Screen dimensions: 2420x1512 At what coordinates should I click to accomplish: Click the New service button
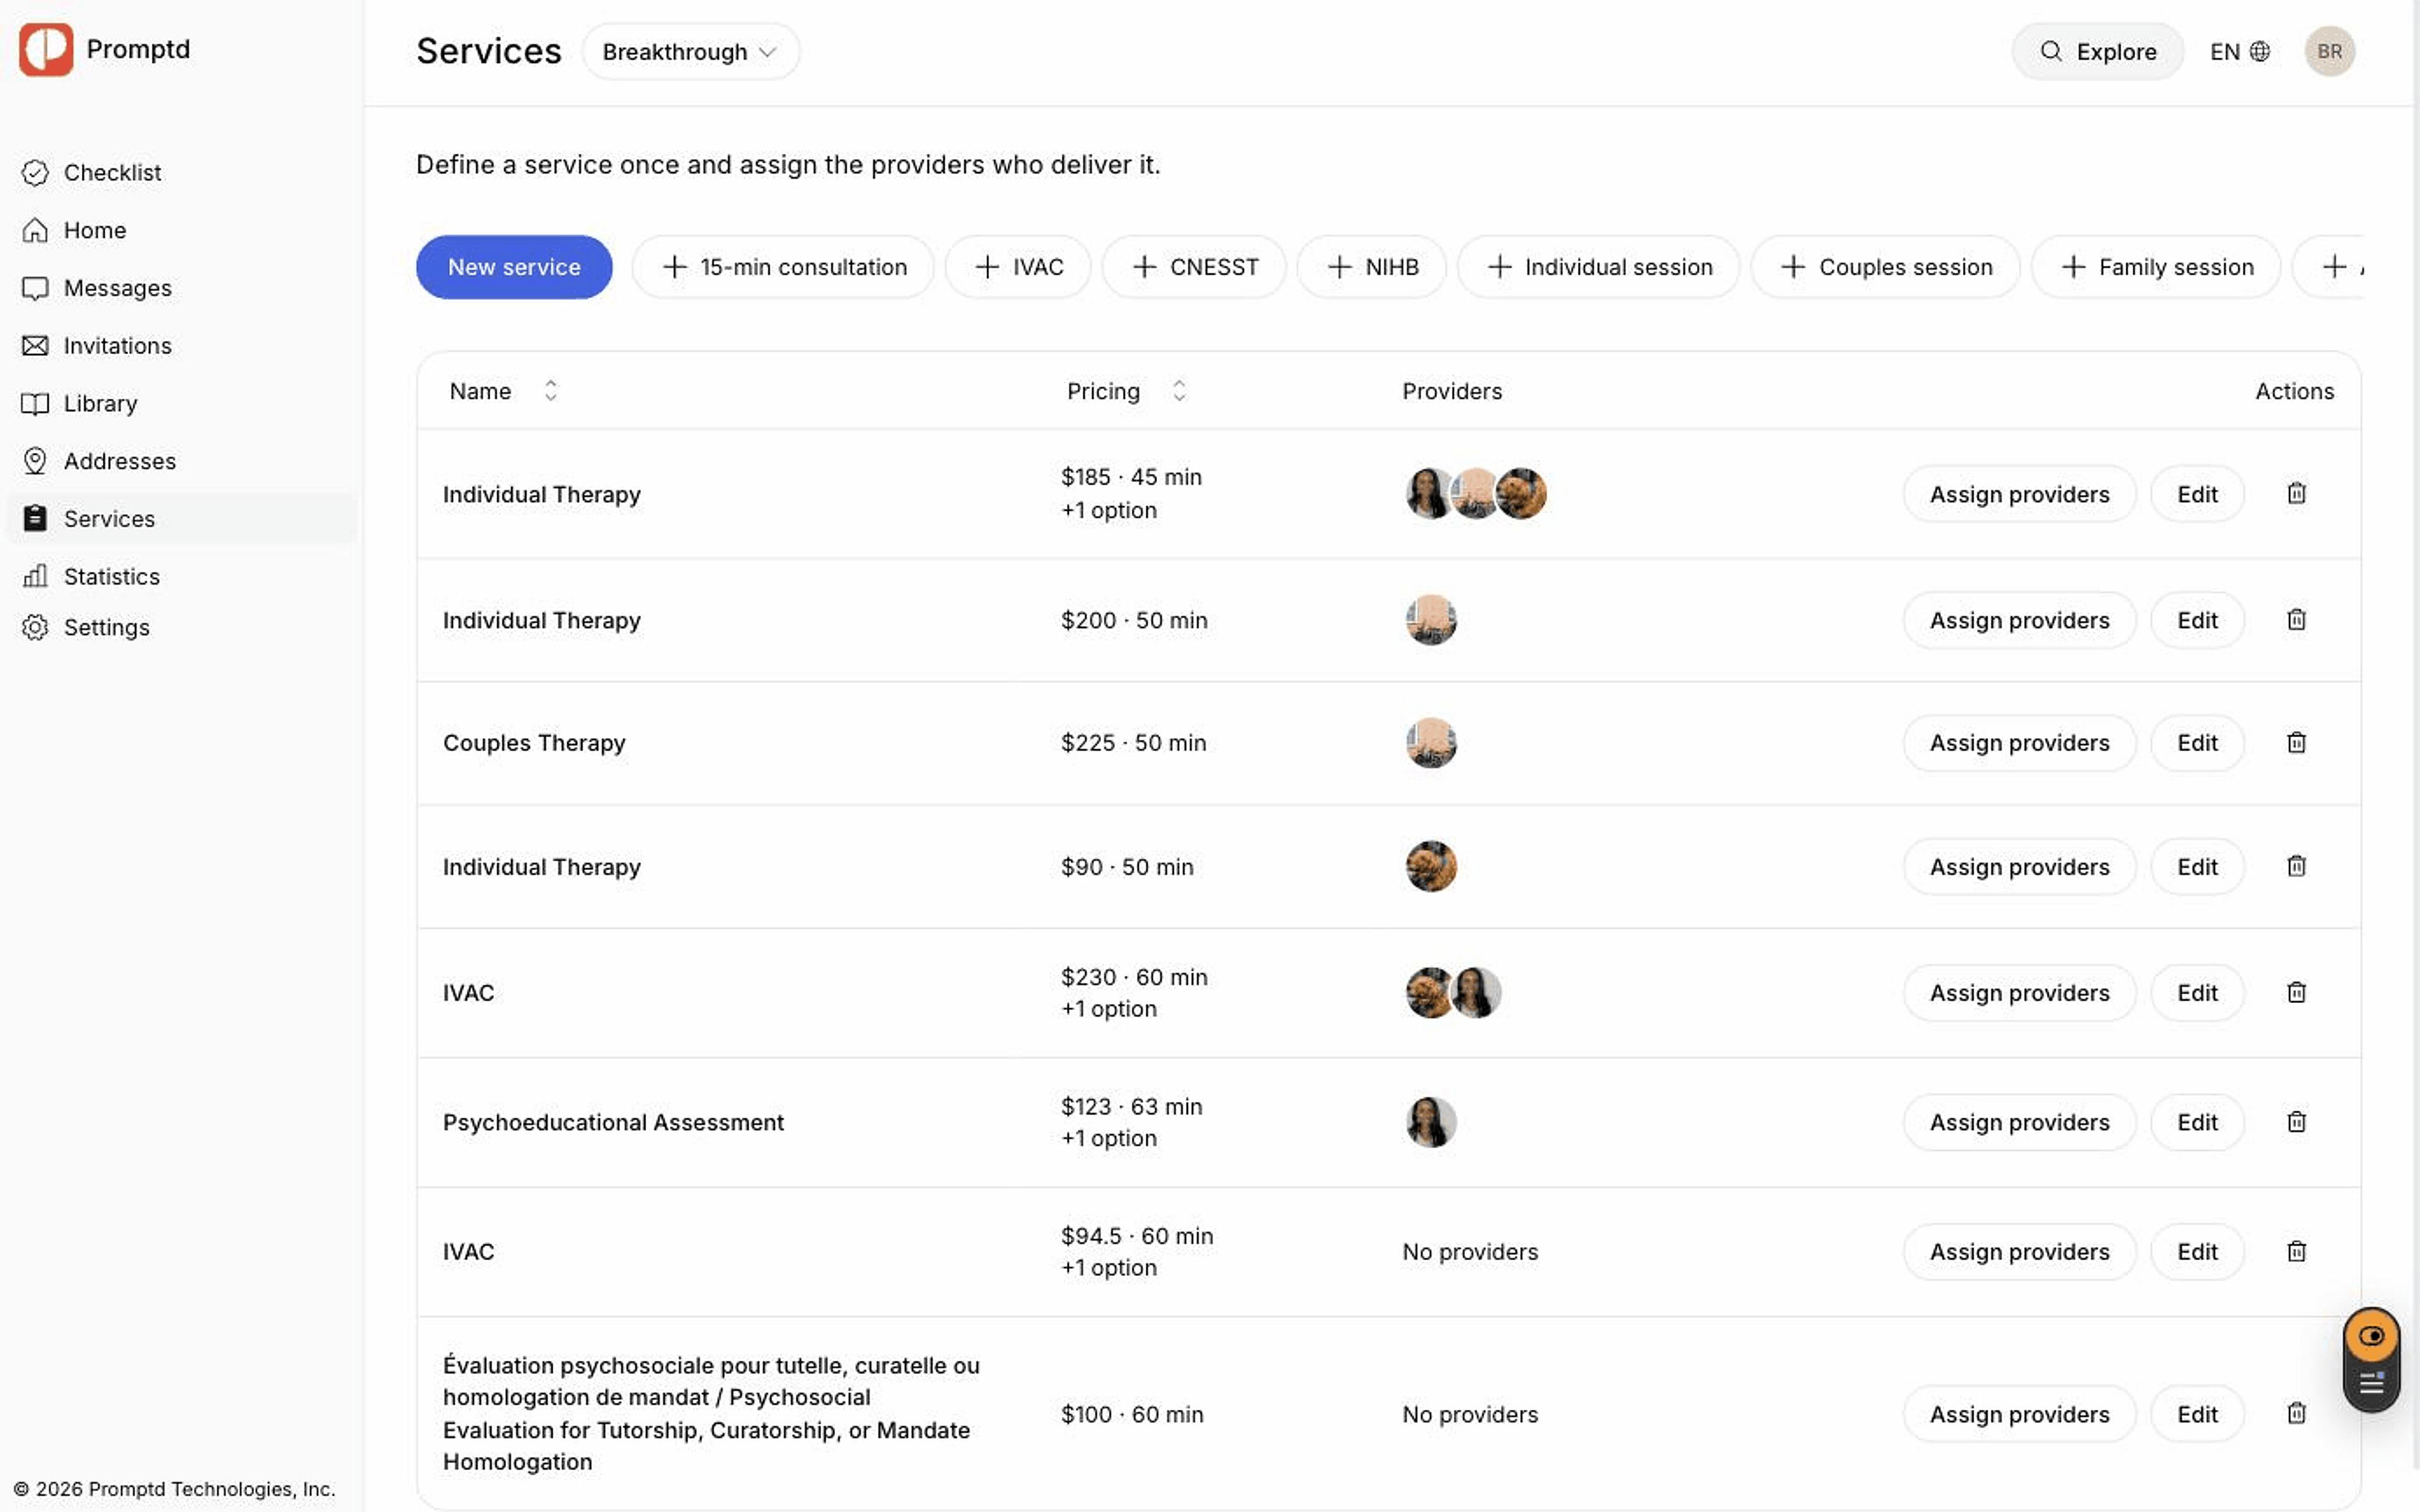click(x=514, y=267)
